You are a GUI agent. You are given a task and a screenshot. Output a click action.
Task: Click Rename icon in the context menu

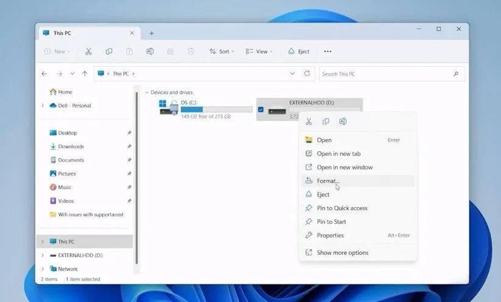(343, 122)
